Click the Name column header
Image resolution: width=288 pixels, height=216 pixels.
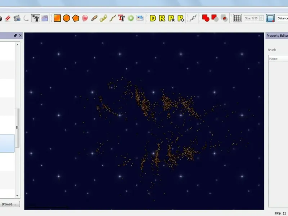(278, 59)
